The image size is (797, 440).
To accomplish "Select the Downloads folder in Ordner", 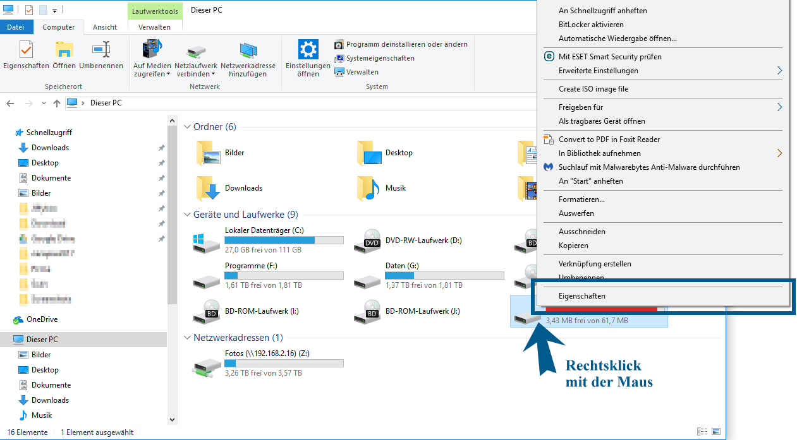I will point(229,188).
